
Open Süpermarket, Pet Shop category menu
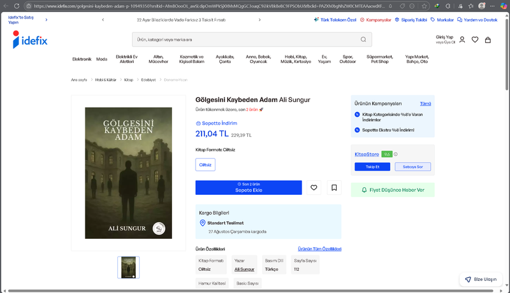click(379, 59)
